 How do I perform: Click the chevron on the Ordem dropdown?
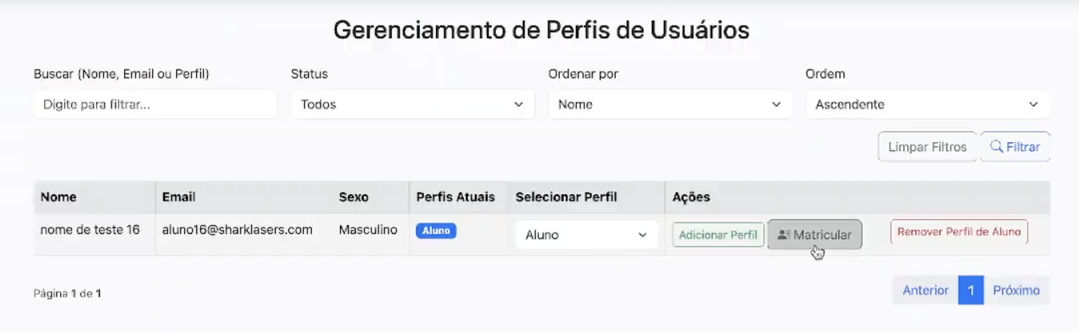click(1035, 105)
